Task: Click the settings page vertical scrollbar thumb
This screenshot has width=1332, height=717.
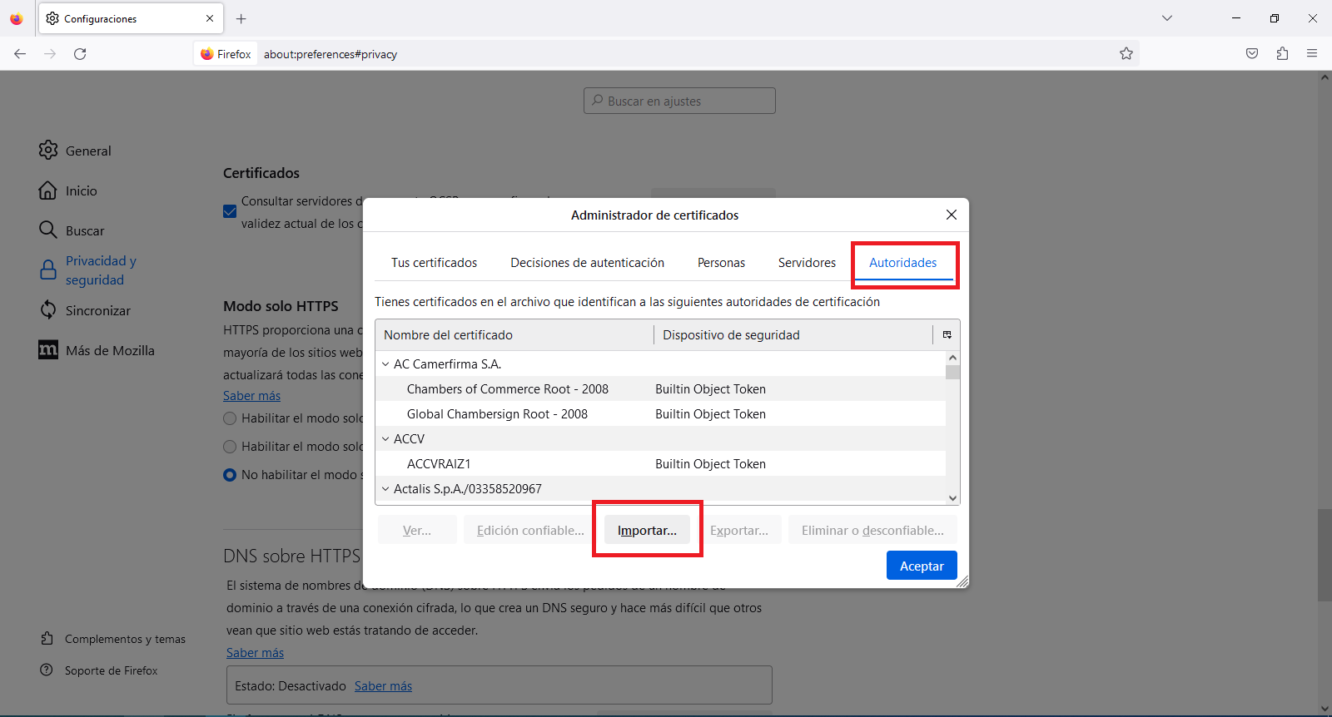Action: point(1325,555)
